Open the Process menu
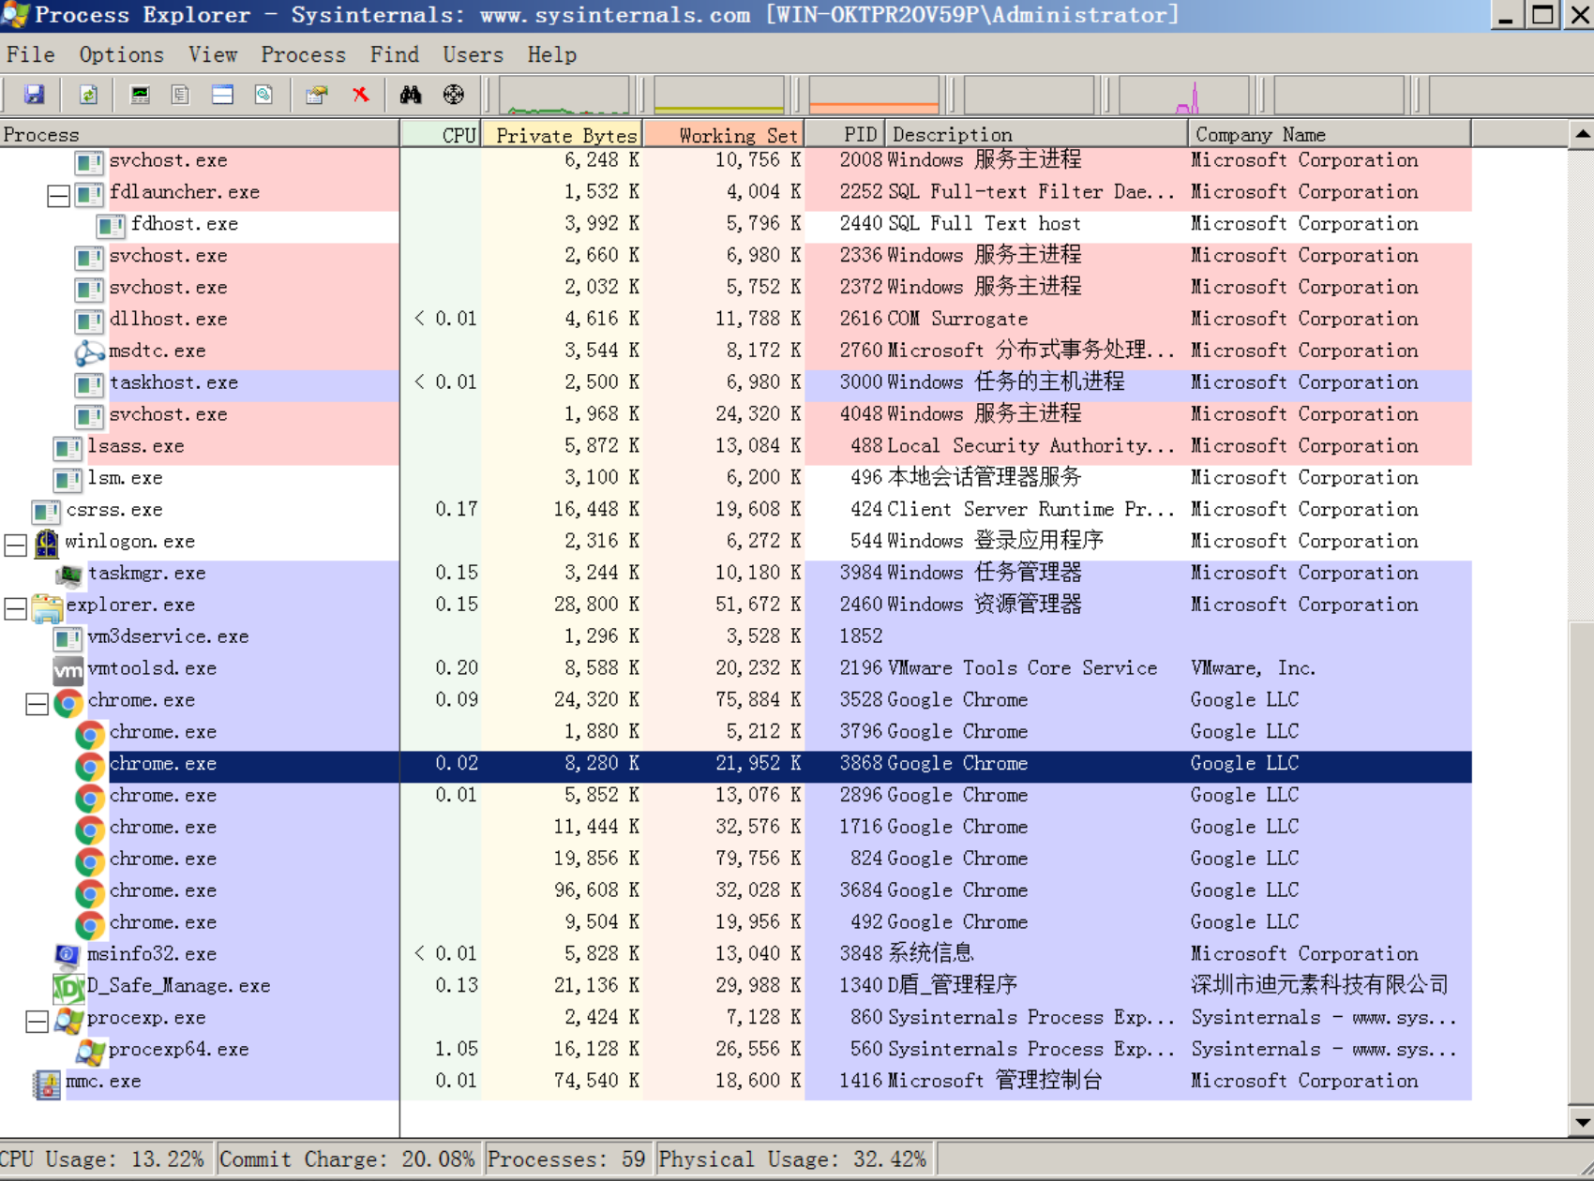Viewport: 1594px width, 1181px height. click(303, 54)
